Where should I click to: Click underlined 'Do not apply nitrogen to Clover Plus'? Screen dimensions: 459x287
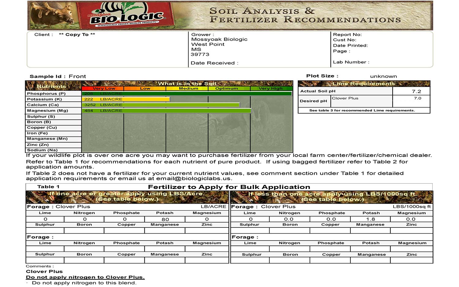tap(85, 277)
